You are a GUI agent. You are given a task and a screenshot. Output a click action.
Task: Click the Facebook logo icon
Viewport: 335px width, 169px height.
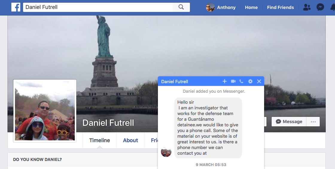[16, 7]
